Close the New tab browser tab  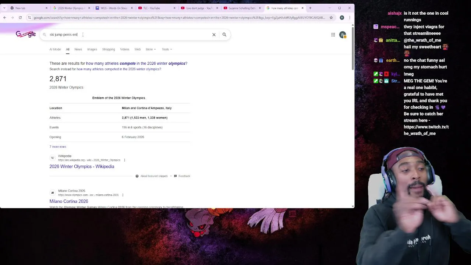click(46, 8)
